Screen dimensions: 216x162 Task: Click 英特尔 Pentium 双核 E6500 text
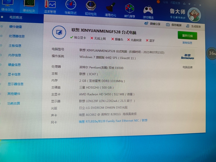point(101,68)
